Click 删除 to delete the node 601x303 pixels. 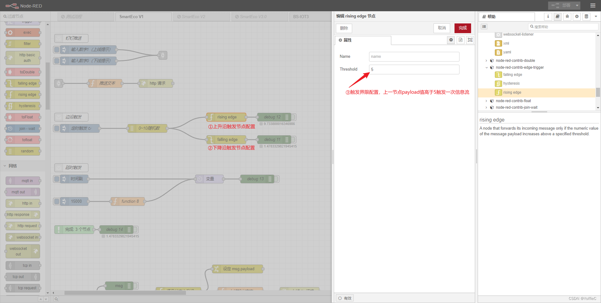tap(344, 28)
